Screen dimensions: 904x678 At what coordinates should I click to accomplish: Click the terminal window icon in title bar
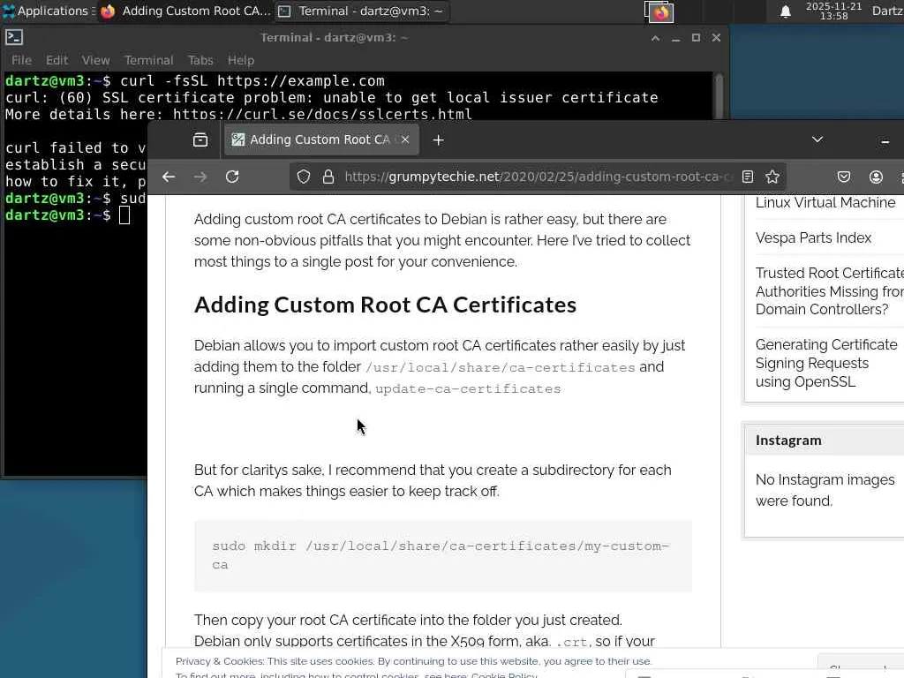pyautogui.click(x=14, y=37)
